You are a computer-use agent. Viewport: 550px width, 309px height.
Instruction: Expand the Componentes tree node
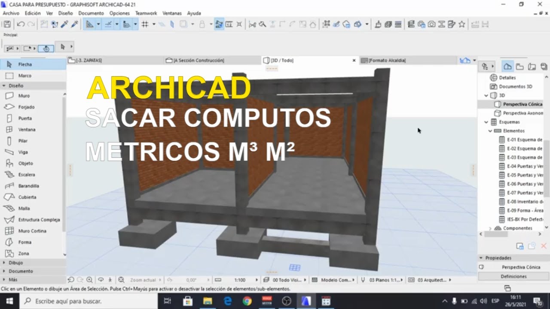click(490, 228)
